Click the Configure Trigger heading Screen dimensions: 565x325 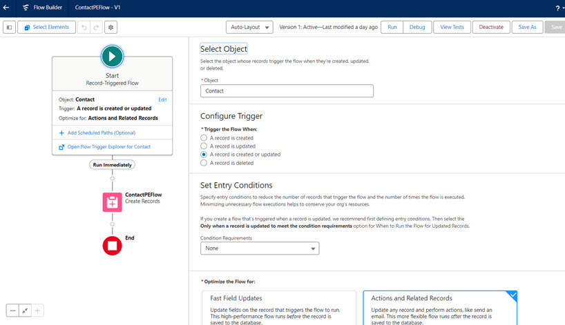click(x=231, y=116)
